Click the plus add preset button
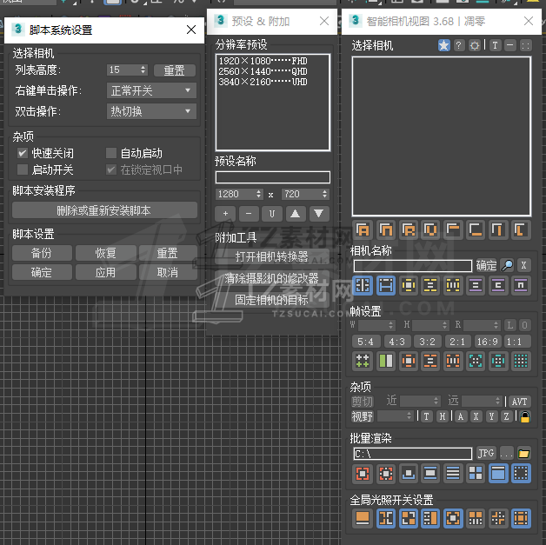This screenshot has width=546, height=545. [225, 214]
